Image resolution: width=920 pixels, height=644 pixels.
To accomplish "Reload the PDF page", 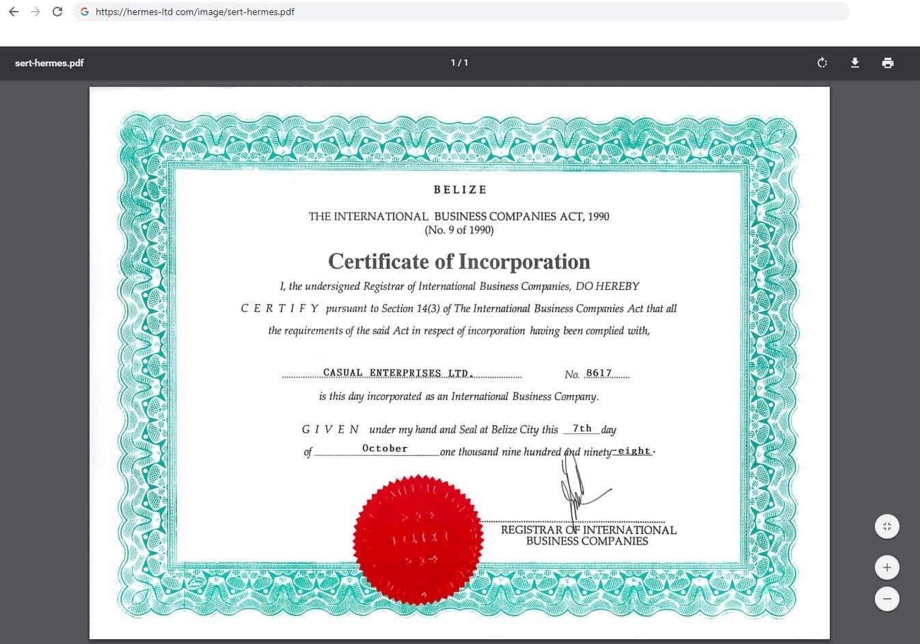I will [x=57, y=12].
